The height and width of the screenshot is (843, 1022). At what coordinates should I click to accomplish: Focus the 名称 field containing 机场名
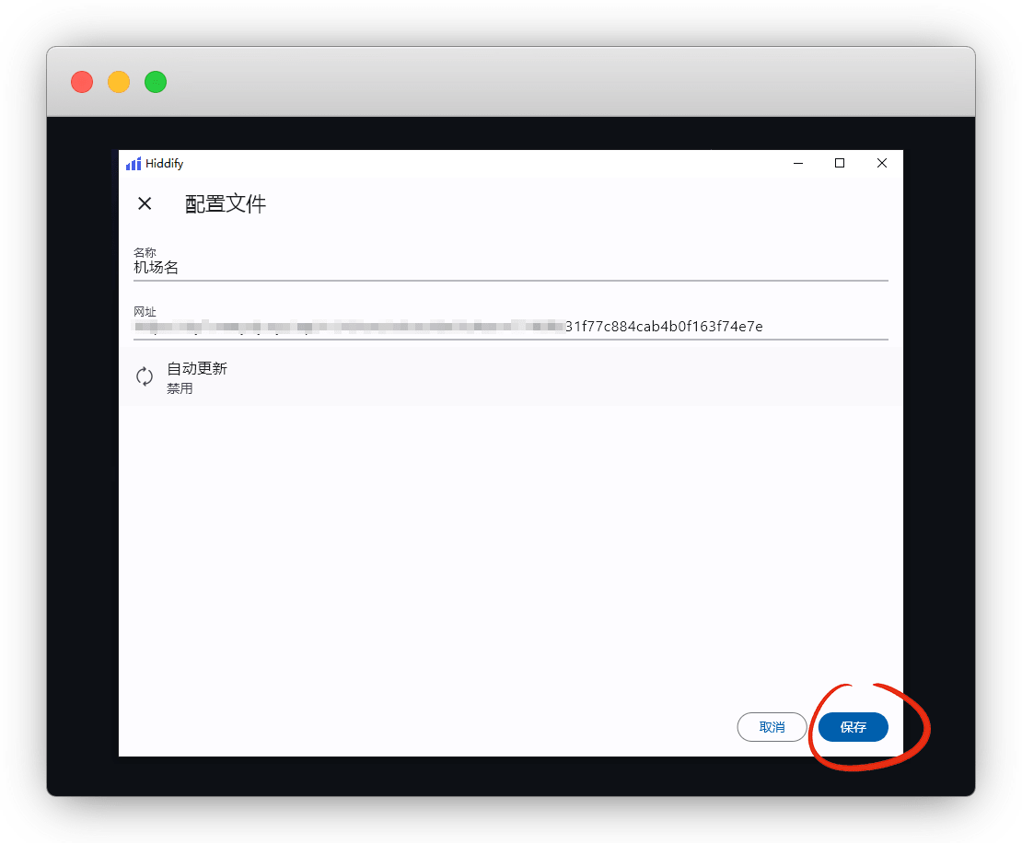click(x=510, y=268)
